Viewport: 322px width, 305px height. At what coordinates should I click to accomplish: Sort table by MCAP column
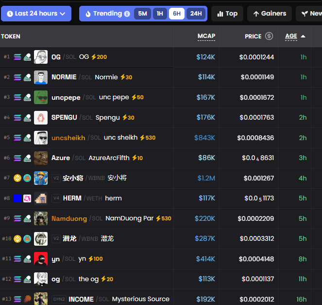[x=206, y=36]
